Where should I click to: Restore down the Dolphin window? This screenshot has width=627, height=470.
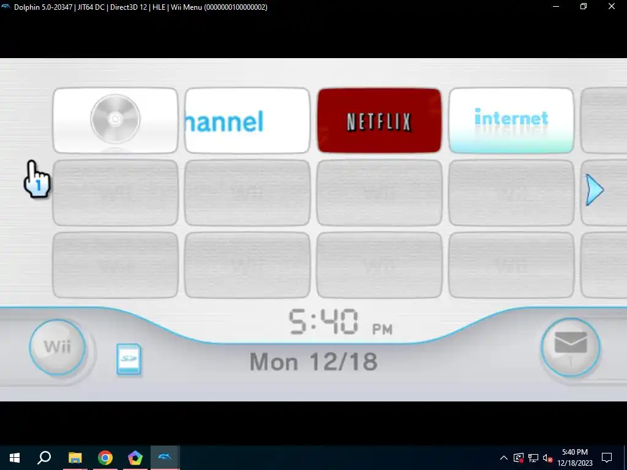click(584, 6)
